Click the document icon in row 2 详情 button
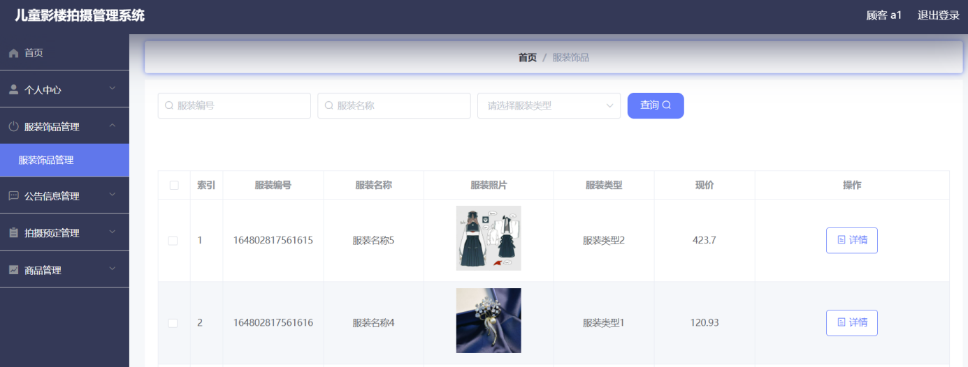The height and width of the screenshot is (367, 968). [x=841, y=322]
